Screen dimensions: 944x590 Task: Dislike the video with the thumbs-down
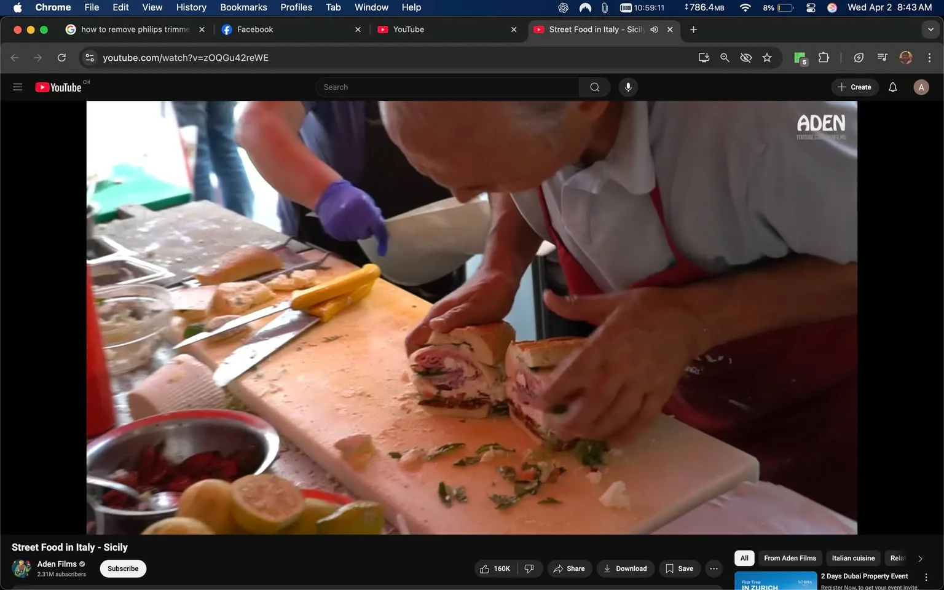click(x=529, y=568)
